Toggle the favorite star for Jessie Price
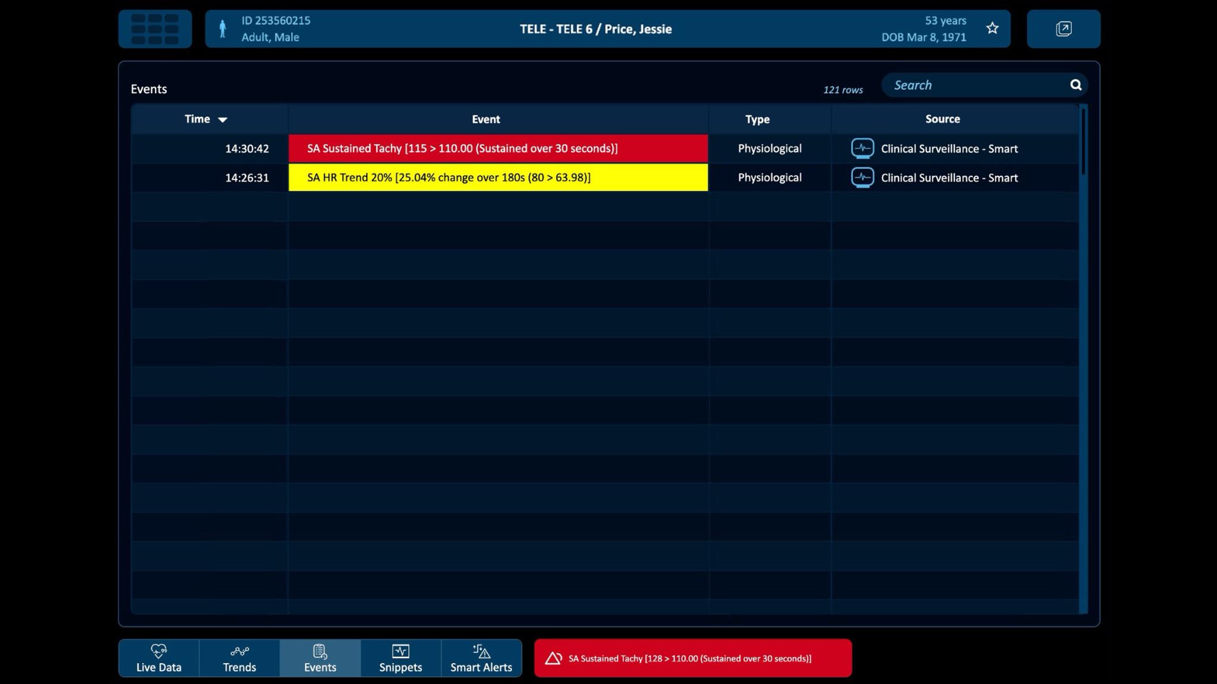The image size is (1217, 684). pos(992,28)
